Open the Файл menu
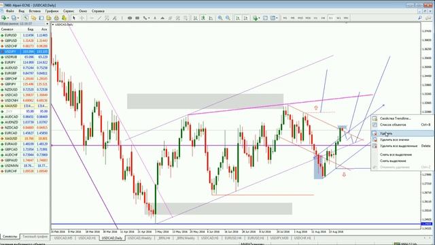This screenshot has width=435, height=245. tap(10, 11)
